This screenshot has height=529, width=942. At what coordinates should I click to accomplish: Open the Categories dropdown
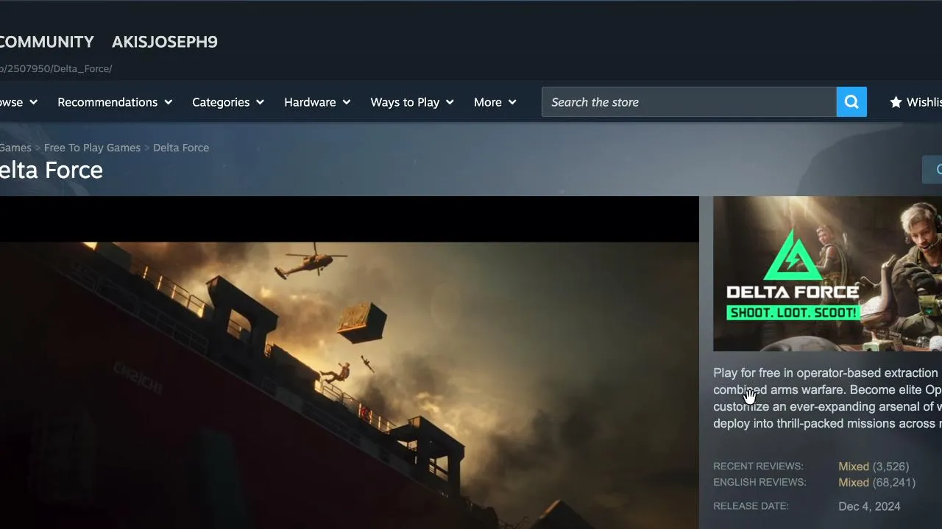[228, 102]
